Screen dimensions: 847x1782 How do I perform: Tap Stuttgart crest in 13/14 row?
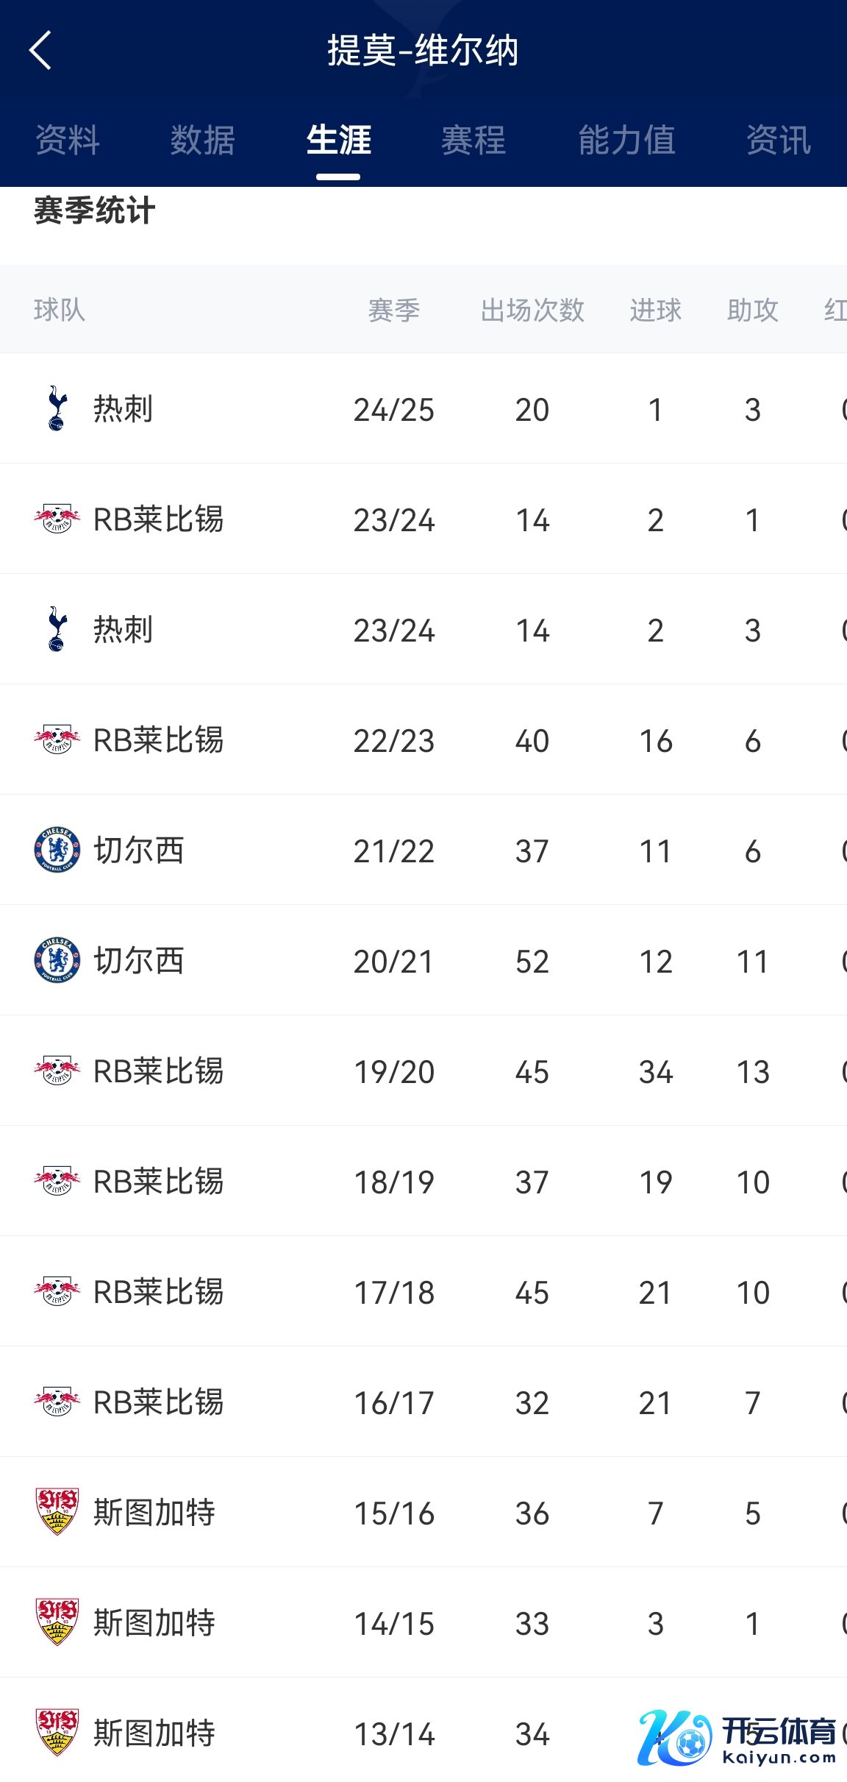coord(57,1733)
